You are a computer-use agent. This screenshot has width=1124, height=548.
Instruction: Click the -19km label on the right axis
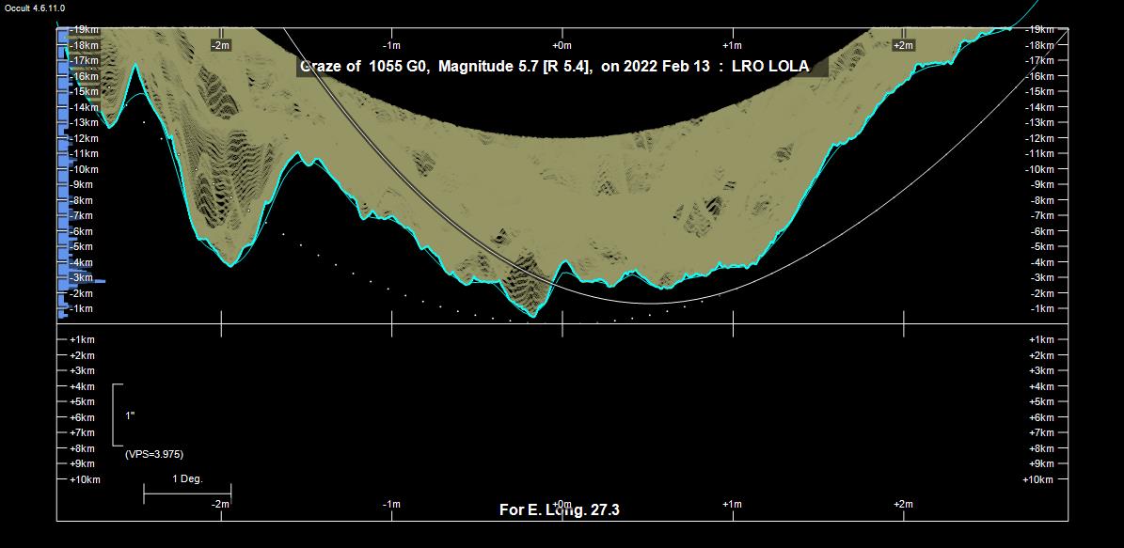[x=1039, y=30]
